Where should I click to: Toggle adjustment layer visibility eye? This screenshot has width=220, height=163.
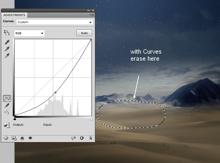tap(30, 138)
